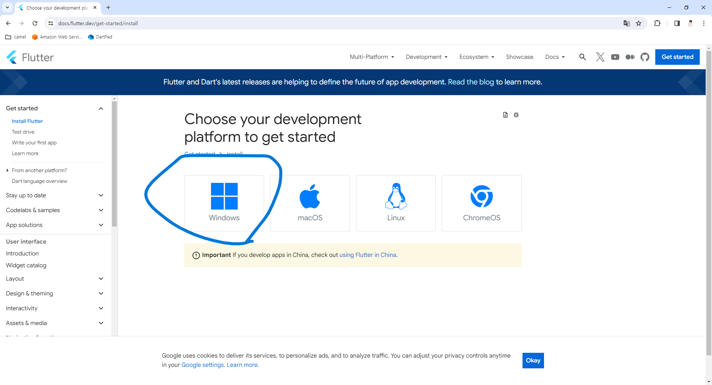Open the camel bookmarks folder
Viewport: 712px width, 385px height.
(16, 37)
